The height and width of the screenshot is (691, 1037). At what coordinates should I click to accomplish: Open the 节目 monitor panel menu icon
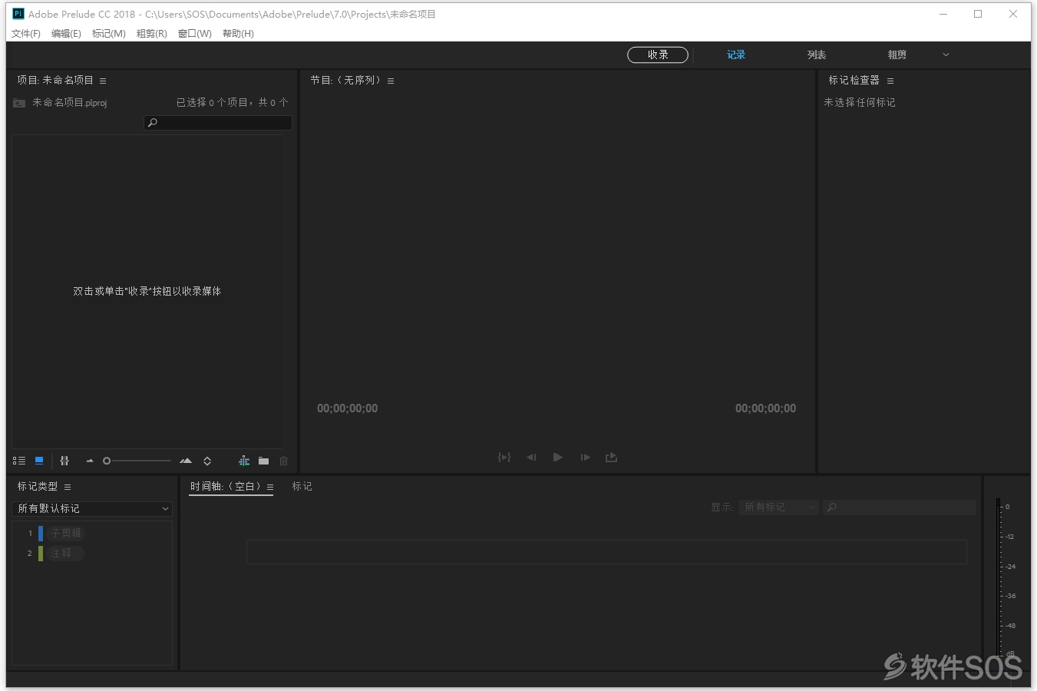pos(391,81)
